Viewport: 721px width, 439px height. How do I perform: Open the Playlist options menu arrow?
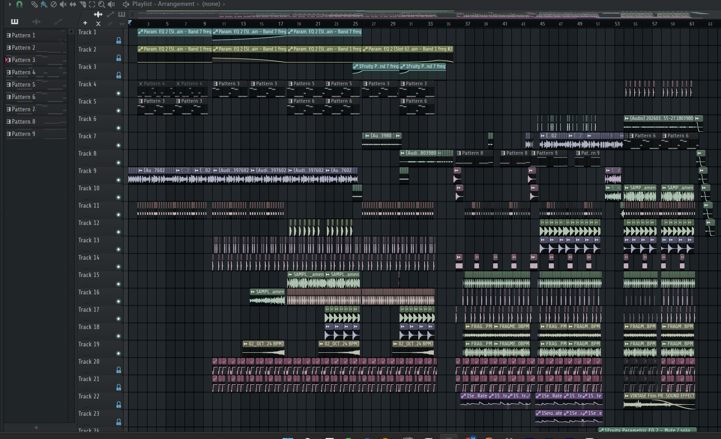[x=10, y=4]
